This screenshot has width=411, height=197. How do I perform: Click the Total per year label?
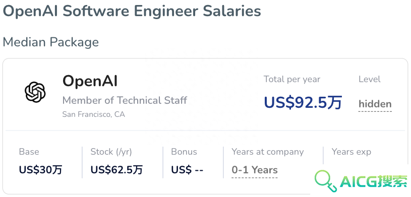pos(292,79)
